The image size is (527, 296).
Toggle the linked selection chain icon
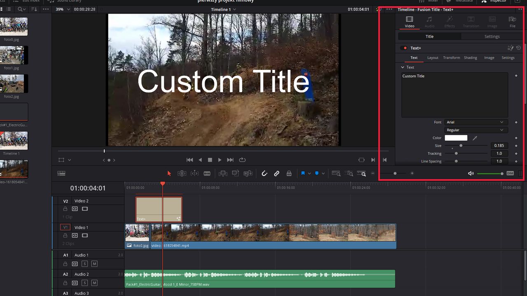pos(277,173)
